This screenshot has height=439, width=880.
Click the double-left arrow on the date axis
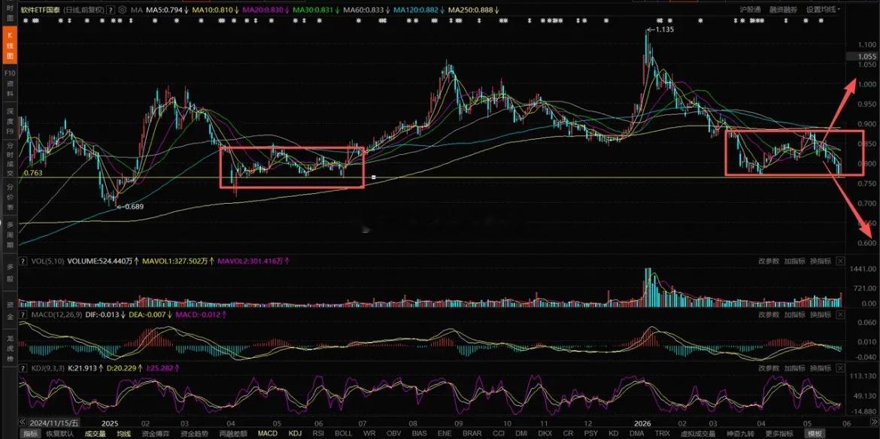(23, 422)
